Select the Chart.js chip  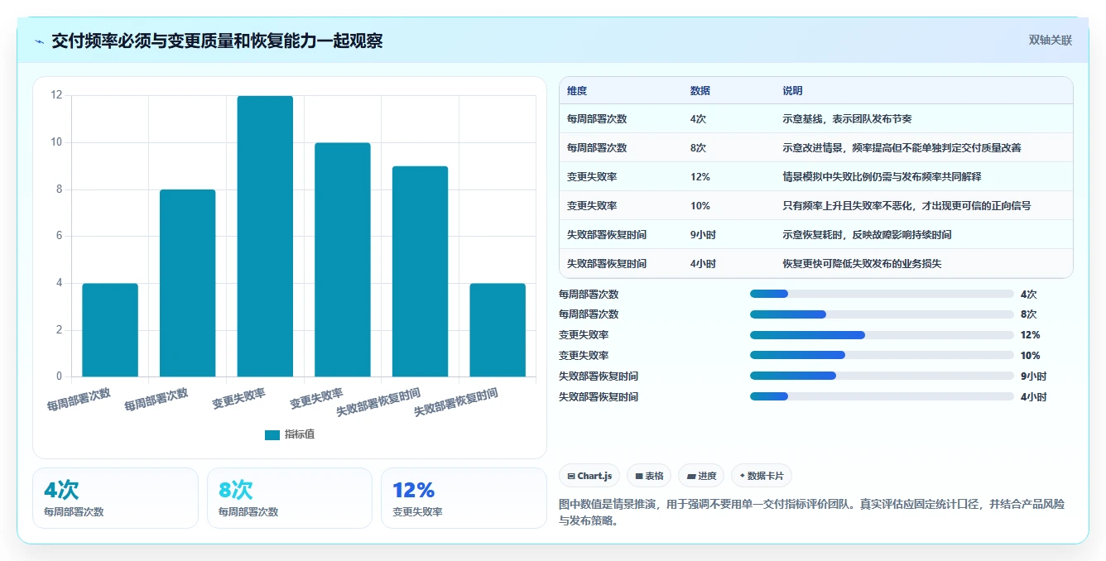coord(589,476)
